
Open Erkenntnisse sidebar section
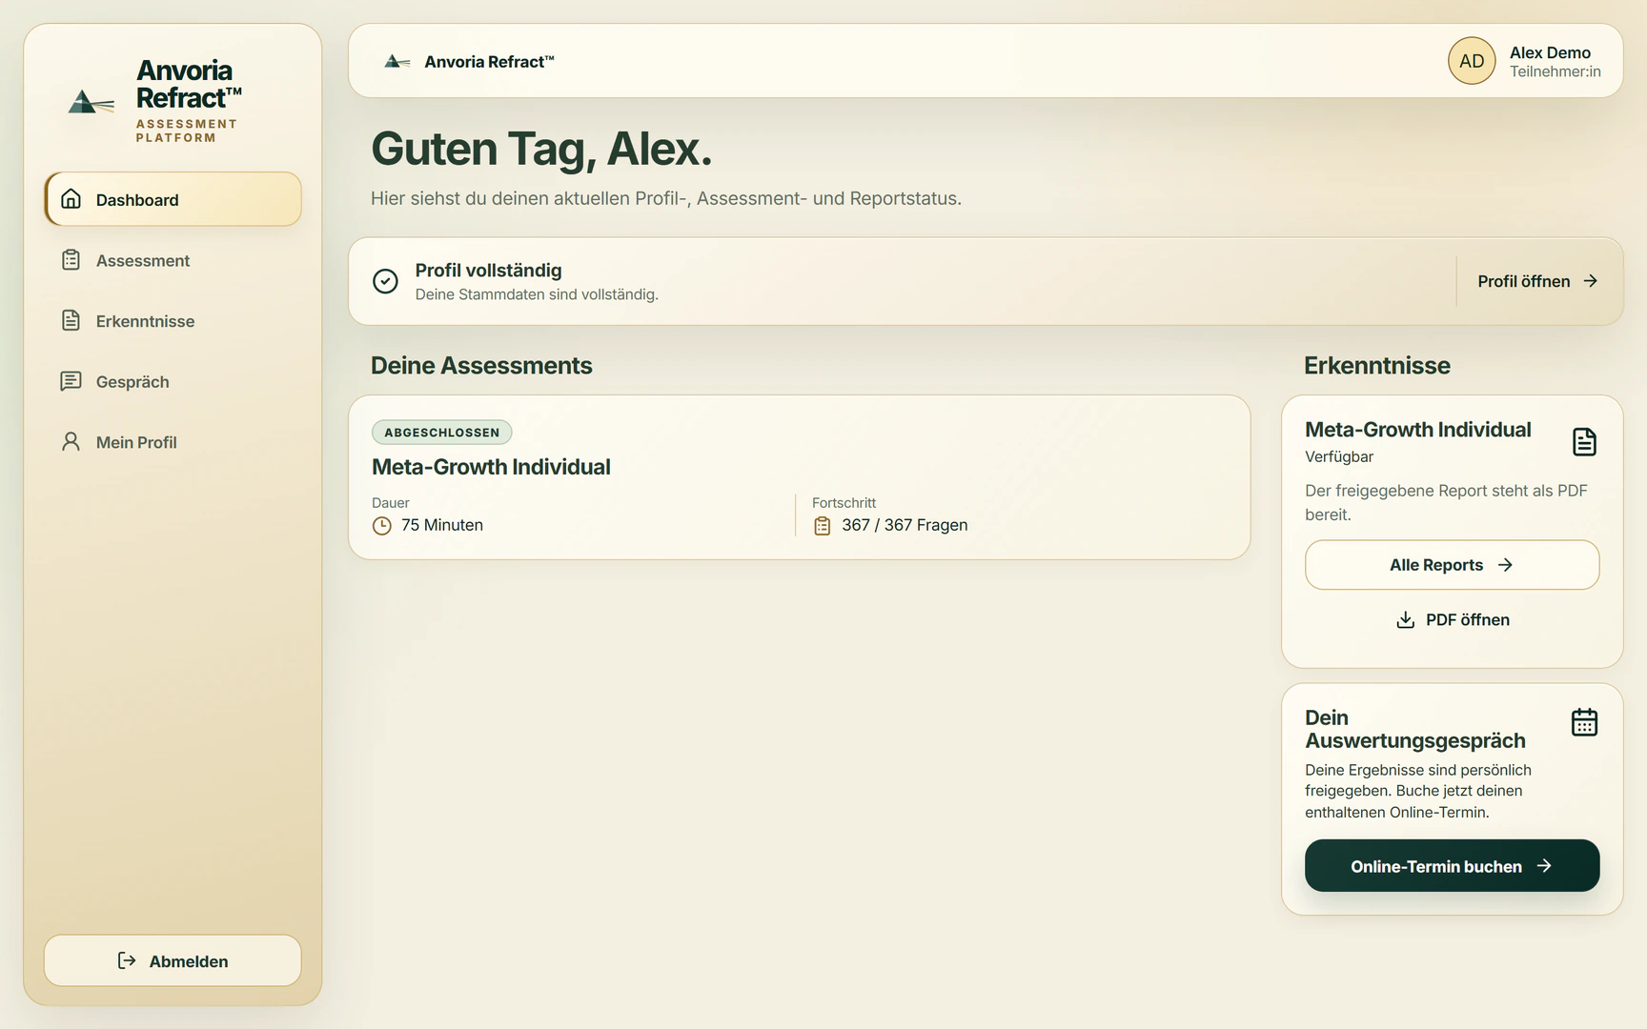173,321
